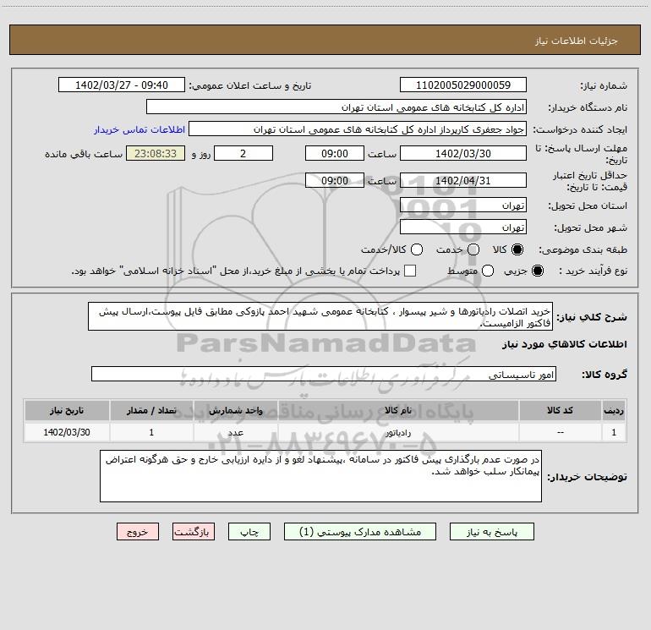Click the کد کالا column header

pos(560,410)
